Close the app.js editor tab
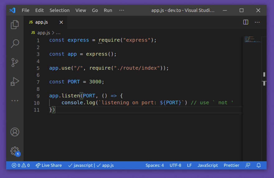 (x=61, y=22)
